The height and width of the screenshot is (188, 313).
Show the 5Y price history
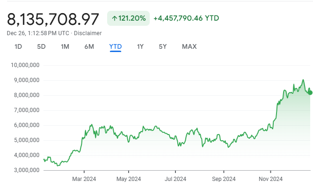[x=163, y=46]
